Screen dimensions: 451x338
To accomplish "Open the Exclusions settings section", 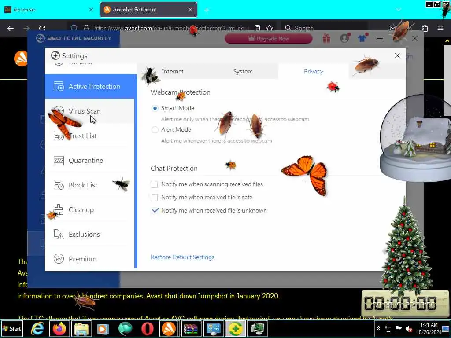I will pyautogui.click(x=89, y=234).
